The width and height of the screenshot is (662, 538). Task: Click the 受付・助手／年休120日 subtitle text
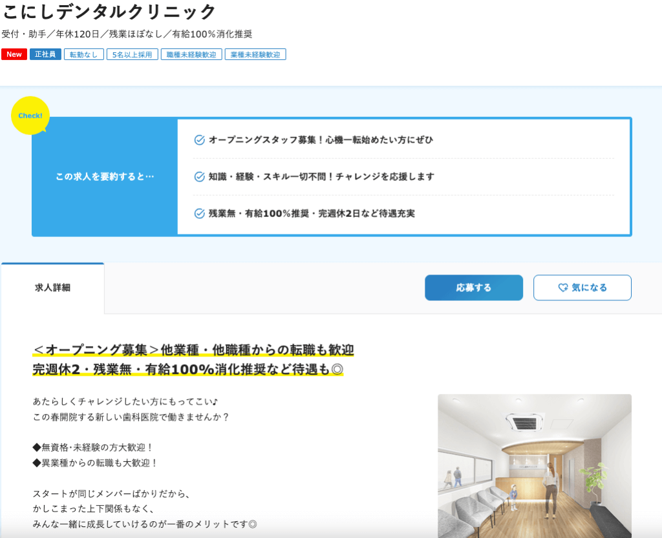click(x=127, y=34)
